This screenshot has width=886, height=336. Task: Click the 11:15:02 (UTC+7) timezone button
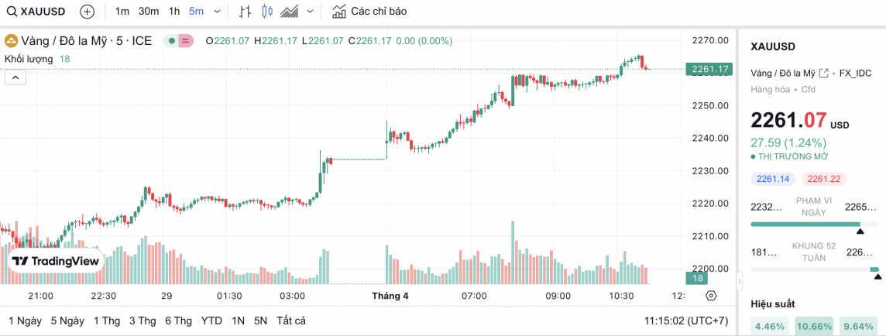pos(685,321)
